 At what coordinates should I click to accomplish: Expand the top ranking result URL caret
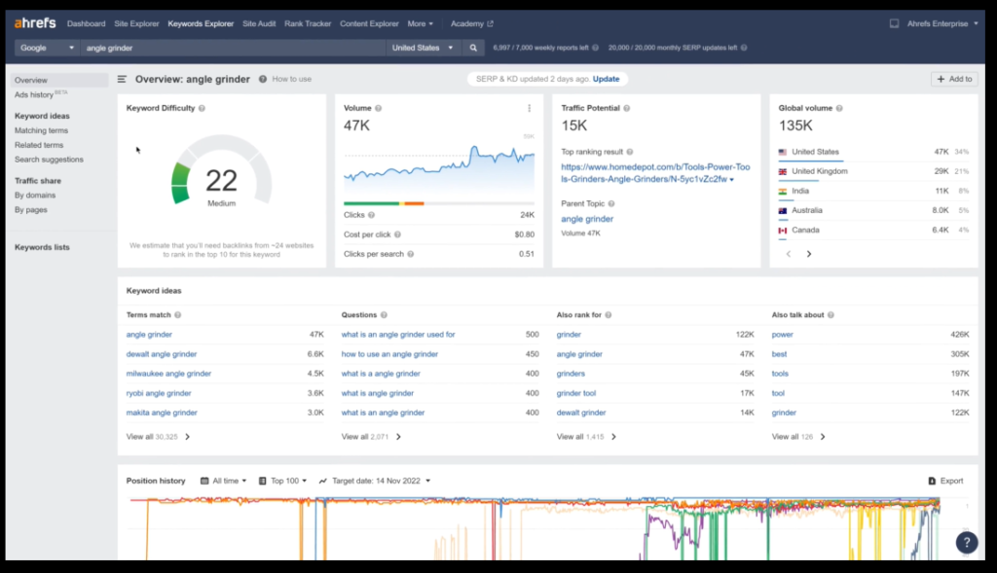point(732,180)
